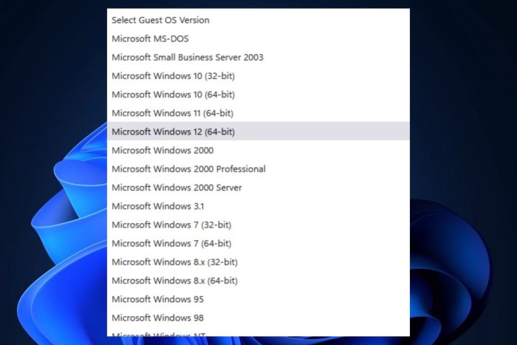The width and height of the screenshot is (517, 345).
Task: Choose Microsoft Windows 8.x (64-bit)
Action: click(x=258, y=281)
